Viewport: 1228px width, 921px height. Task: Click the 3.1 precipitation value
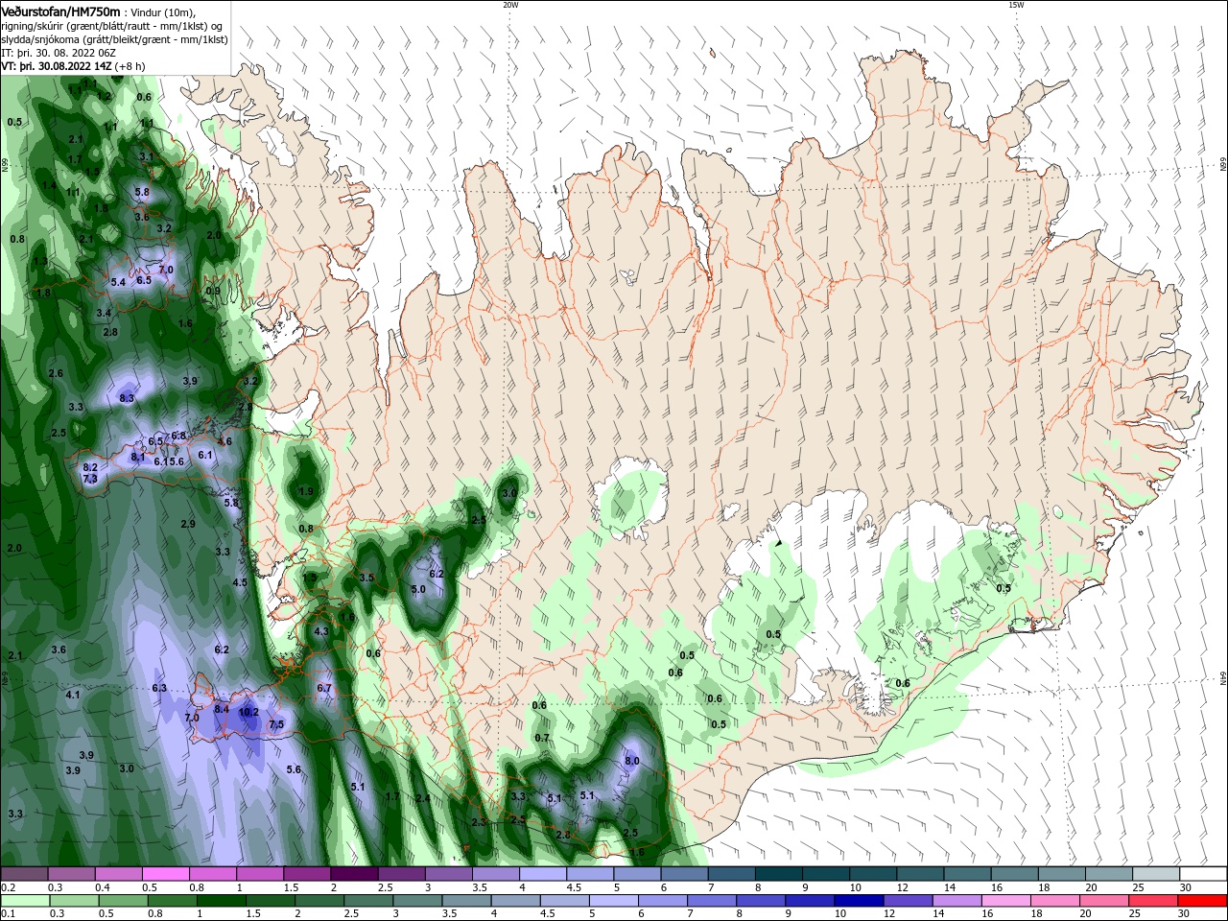tap(147, 156)
